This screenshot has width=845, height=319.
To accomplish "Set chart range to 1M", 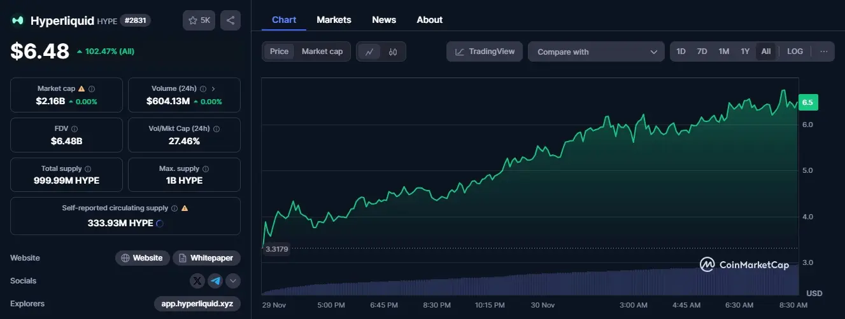I will click(x=723, y=51).
